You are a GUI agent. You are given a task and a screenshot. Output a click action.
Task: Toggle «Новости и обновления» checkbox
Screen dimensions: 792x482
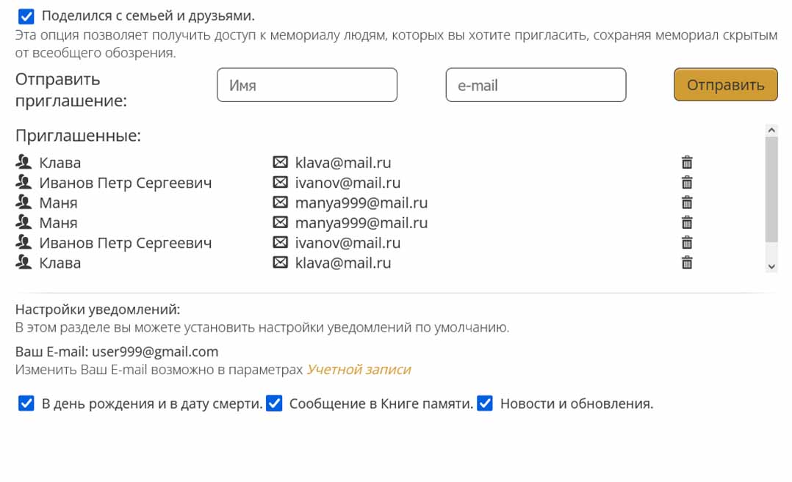click(485, 404)
